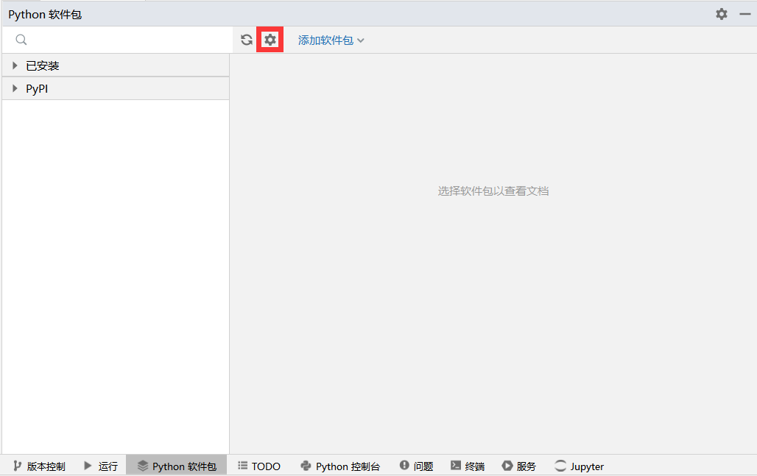Viewport: 757px width, 476px height.
Task: Hide the Python 软件包 tool window
Action: click(744, 14)
